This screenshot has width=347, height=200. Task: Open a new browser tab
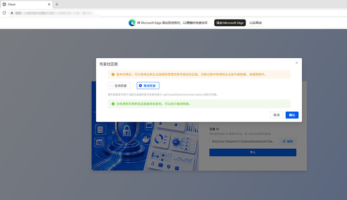(x=57, y=4)
